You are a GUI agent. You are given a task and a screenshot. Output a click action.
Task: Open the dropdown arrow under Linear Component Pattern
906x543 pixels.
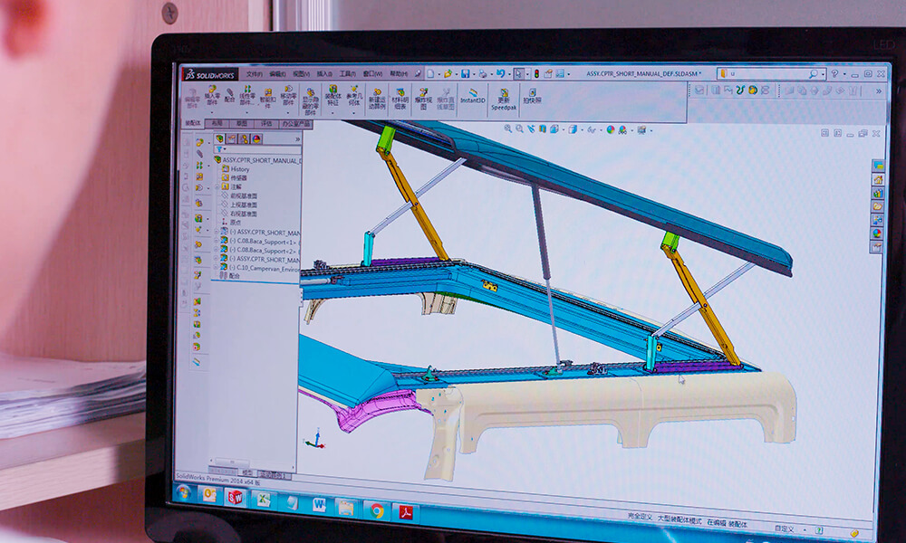(247, 111)
